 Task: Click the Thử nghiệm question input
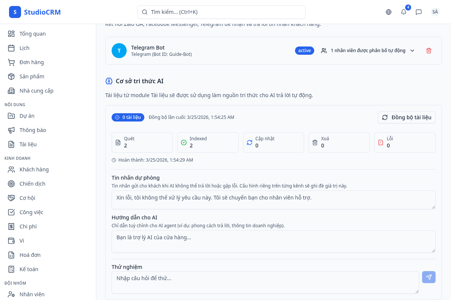265,282
